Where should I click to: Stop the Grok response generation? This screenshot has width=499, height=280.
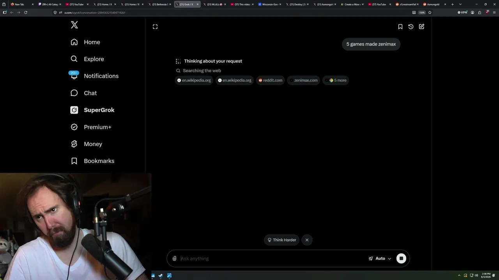(401, 259)
